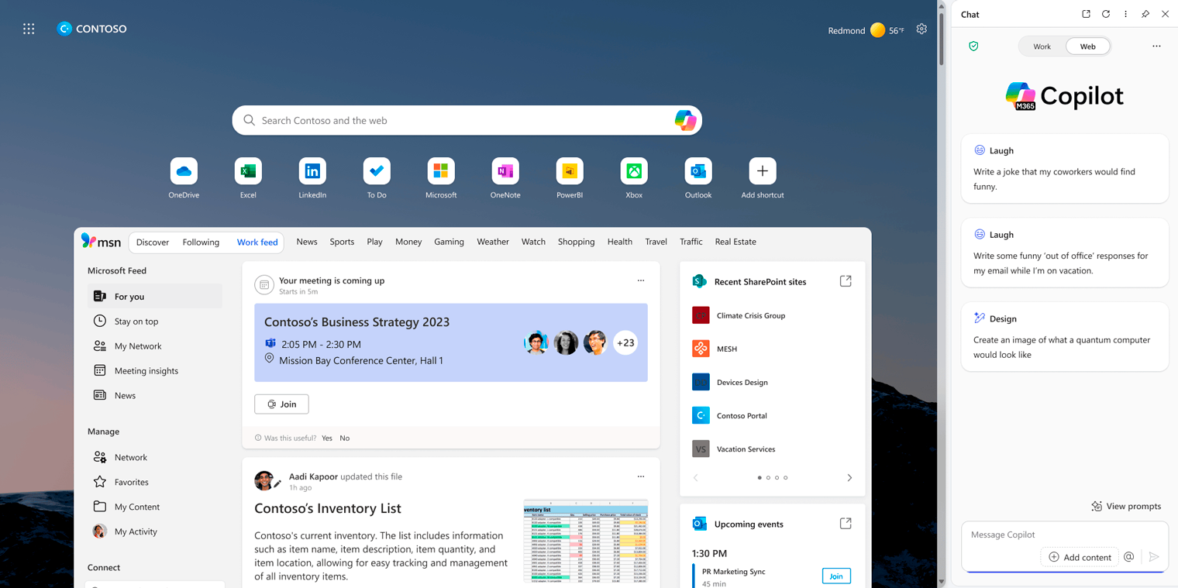This screenshot has width=1178, height=588.
Task: Open the Real Estate category
Action: [735, 242]
